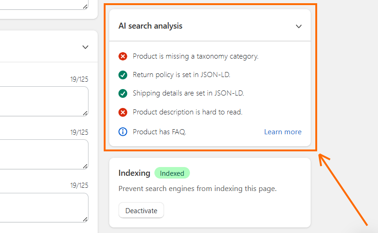Screen dimensions: 378x233
Task: Select text 'Return policy is set in JSON-LD.'
Action: point(182,75)
